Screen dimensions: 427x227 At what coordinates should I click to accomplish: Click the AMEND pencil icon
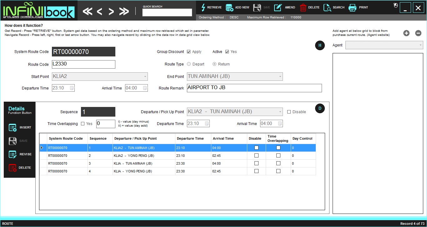tap(278, 7)
